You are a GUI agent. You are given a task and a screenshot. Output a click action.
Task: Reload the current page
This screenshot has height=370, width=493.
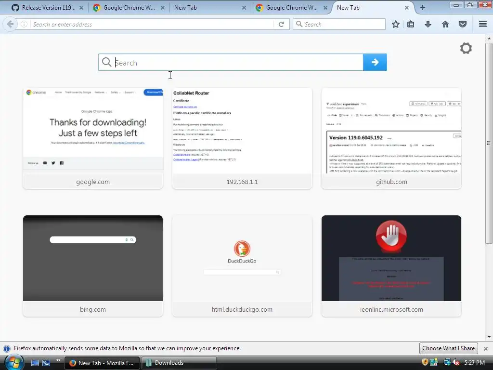click(x=281, y=24)
